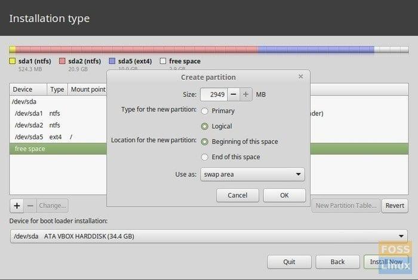Click the red sda2 segment in partition bar
This screenshot has height=280, width=418.
137,49
